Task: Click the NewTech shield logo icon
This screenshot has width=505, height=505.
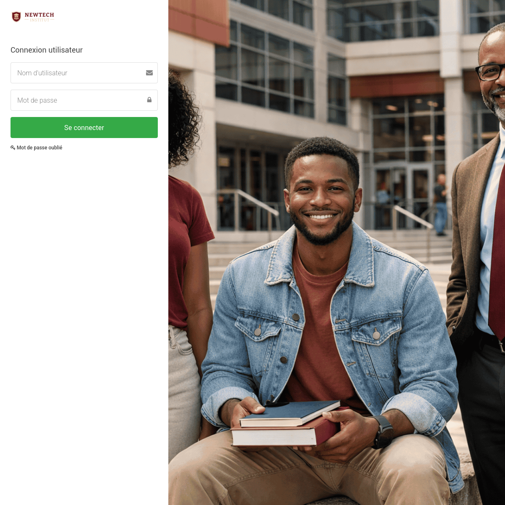Action: [x=16, y=17]
